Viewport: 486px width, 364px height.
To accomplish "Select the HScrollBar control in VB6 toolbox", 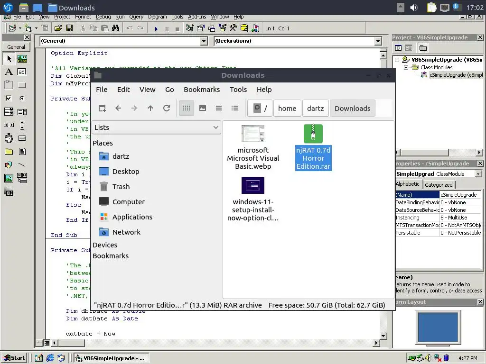I will click(9, 125).
